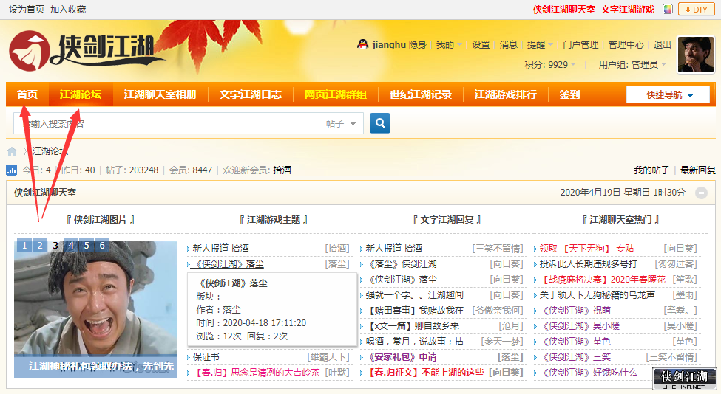721x394 pixels.
Task: Open the 江湖游戏排行 nav tab
Action: (x=505, y=94)
